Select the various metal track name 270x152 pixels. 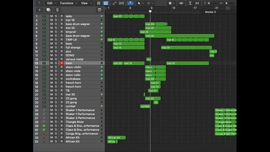(x=74, y=59)
